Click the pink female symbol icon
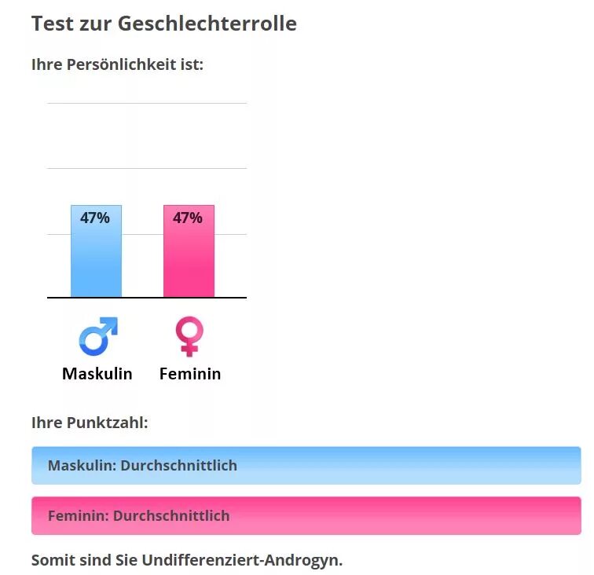 pos(189,336)
